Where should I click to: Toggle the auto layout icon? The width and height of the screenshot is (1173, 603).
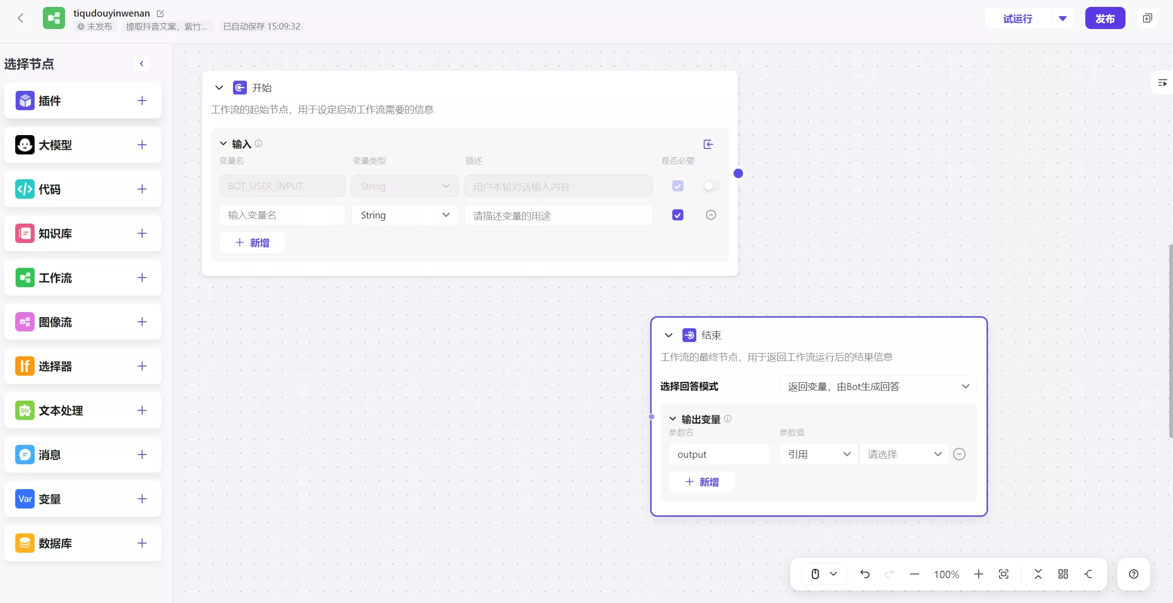pyautogui.click(x=1038, y=574)
